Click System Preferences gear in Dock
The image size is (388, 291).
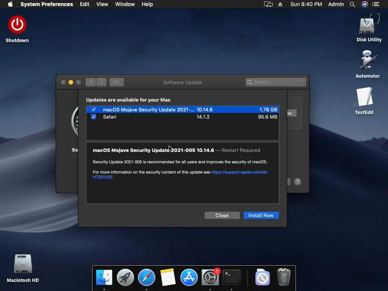pyautogui.click(x=210, y=277)
